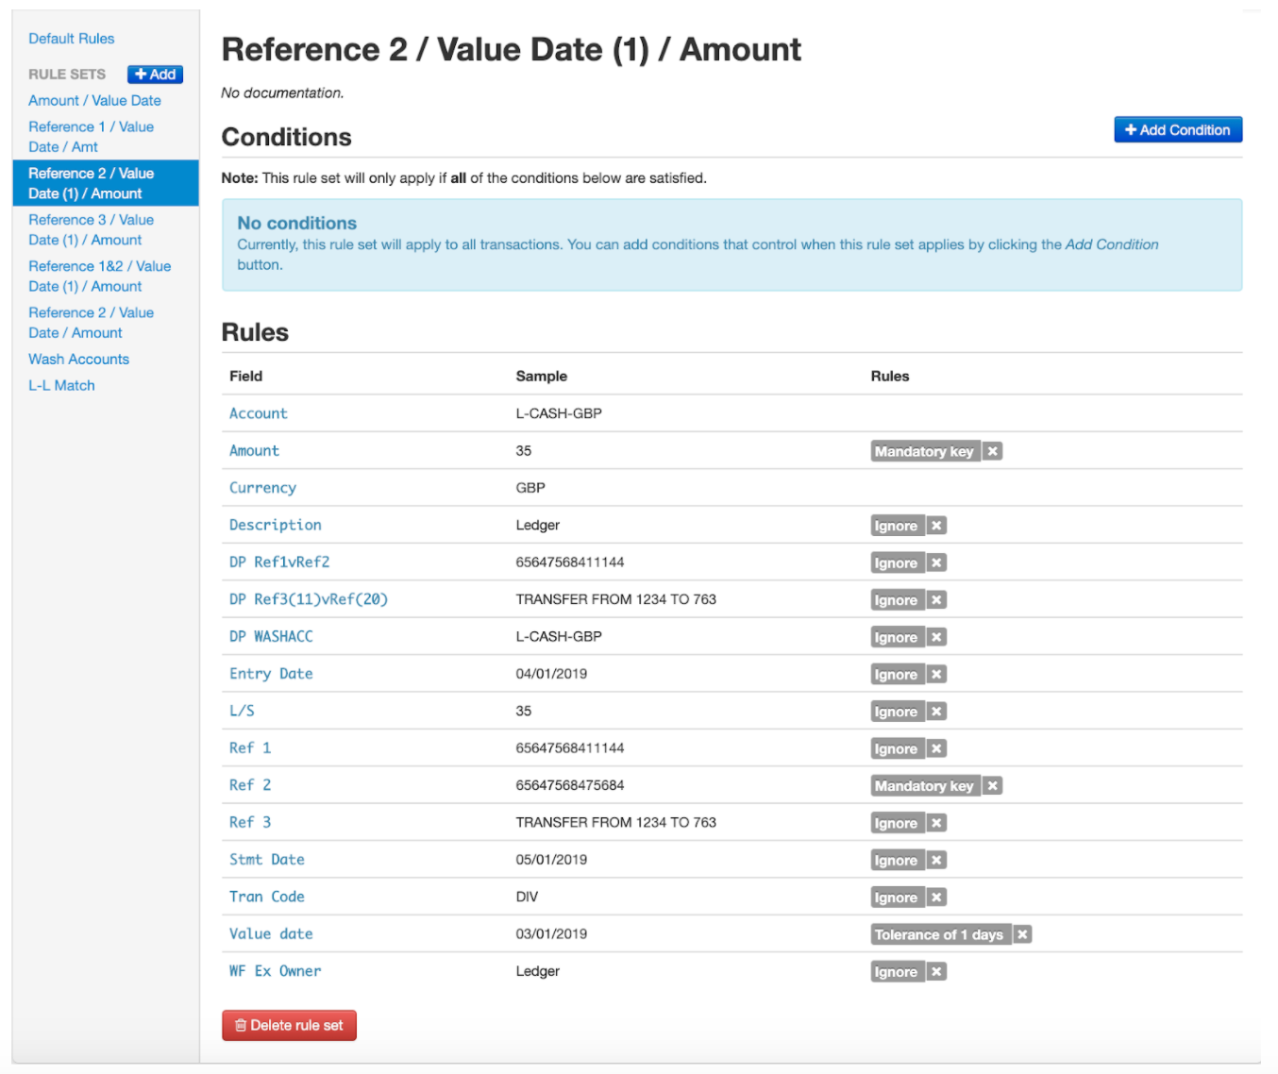Viewport: 1278px width, 1074px height.
Task: Open the Stmt Date field link
Action: [x=267, y=859]
